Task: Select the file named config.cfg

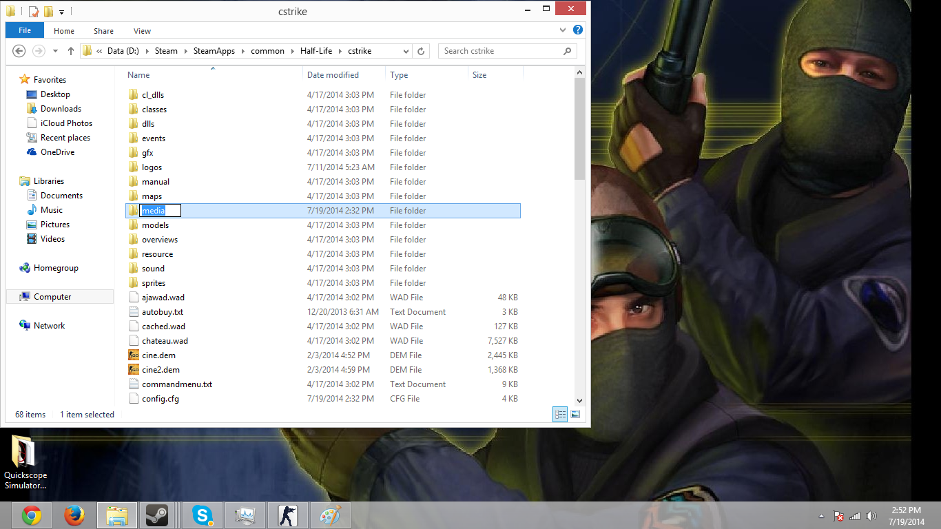Action: pyautogui.click(x=161, y=399)
